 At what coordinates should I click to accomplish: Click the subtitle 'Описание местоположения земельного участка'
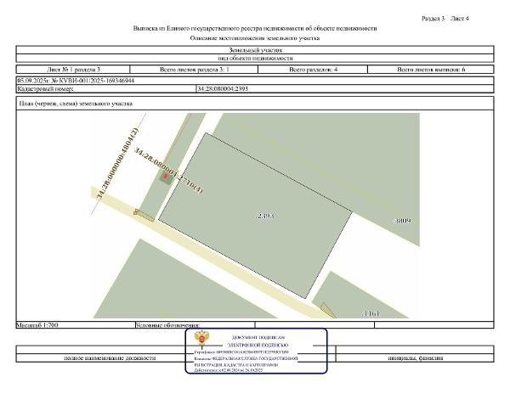click(255, 38)
